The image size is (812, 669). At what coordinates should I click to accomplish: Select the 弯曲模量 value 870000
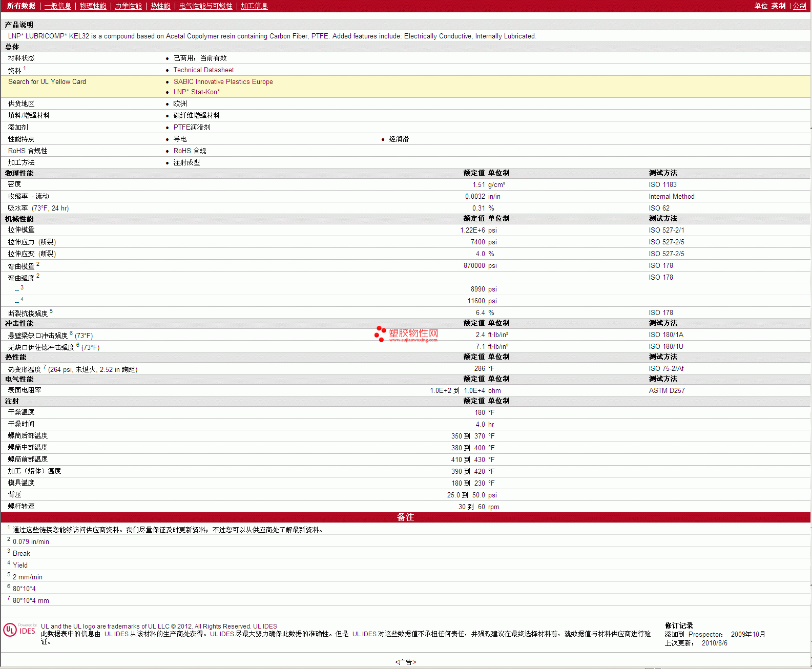tap(474, 265)
